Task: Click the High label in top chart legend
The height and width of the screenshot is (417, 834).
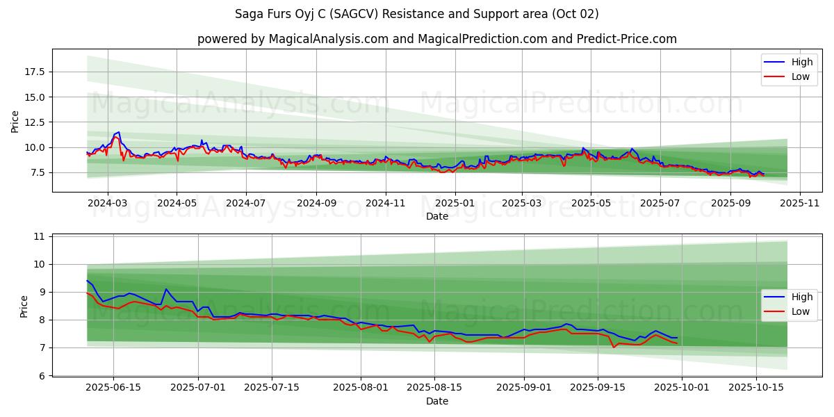Action: pos(803,62)
